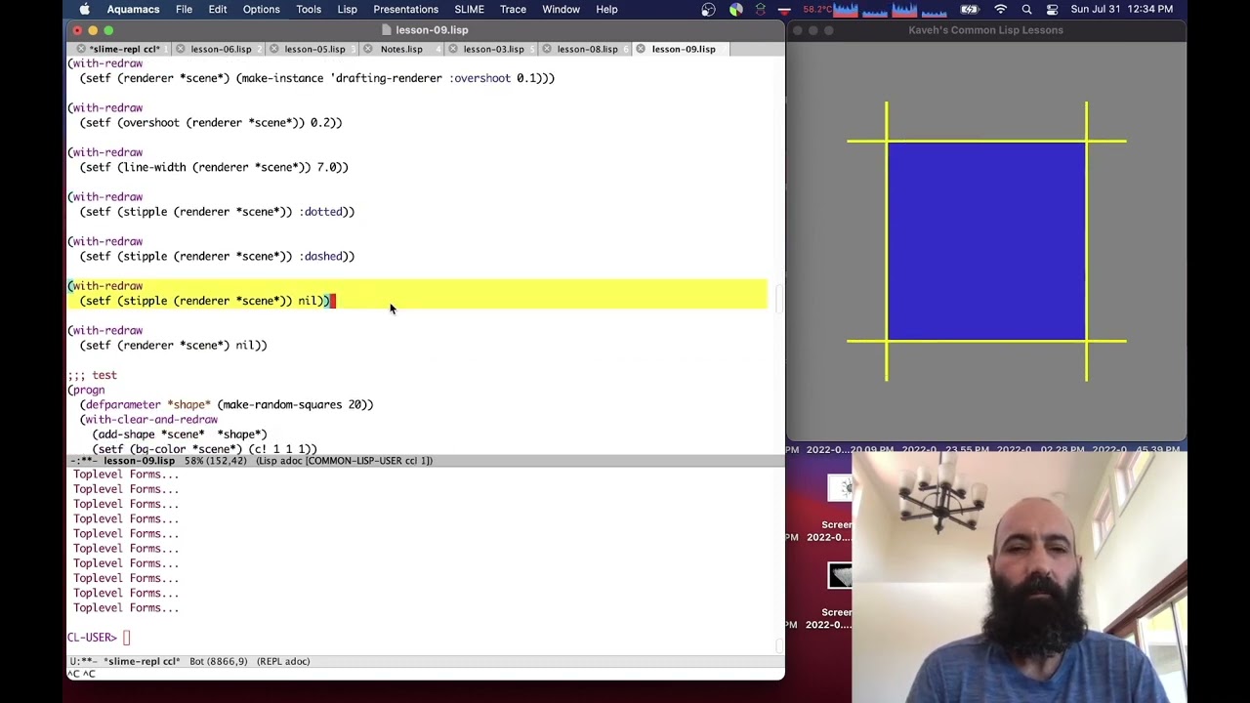
Task: Click the (REPL adoc) mode indicator
Action: pyautogui.click(x=283, y=661)
